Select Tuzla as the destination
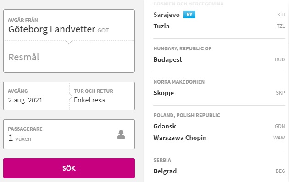Viewport: 289px width, 182px height. (x=219, y=26)
